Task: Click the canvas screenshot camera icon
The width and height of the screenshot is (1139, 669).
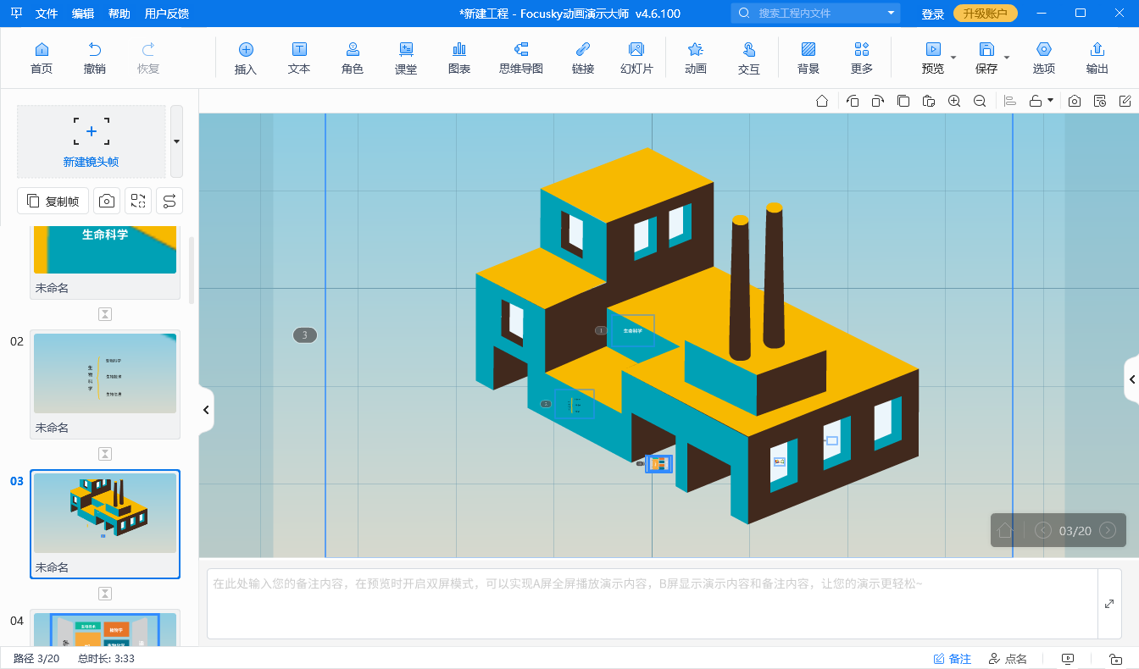Action: [x=1075, y=101]
